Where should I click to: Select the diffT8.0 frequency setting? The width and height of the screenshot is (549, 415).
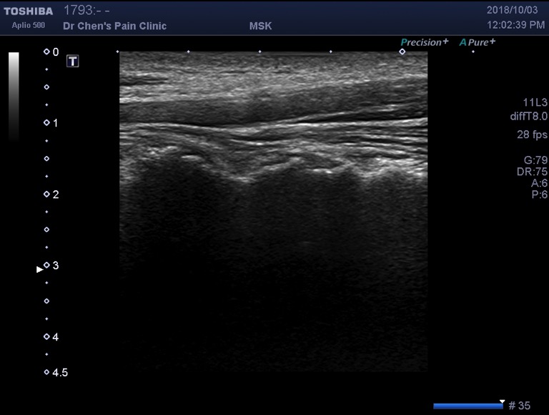[528, 116]
